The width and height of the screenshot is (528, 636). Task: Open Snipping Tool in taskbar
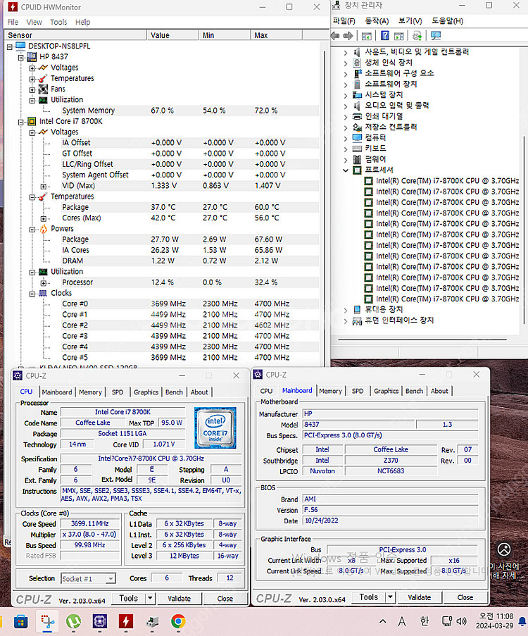coord(47,621)
